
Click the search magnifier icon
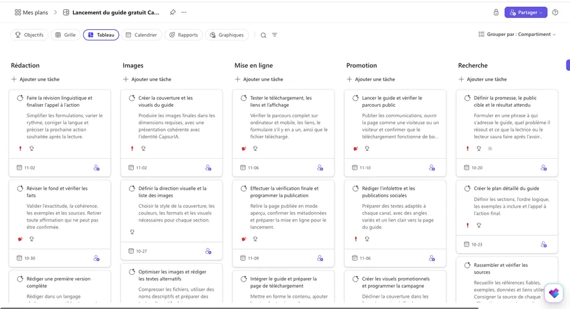[x=263, y=35]
